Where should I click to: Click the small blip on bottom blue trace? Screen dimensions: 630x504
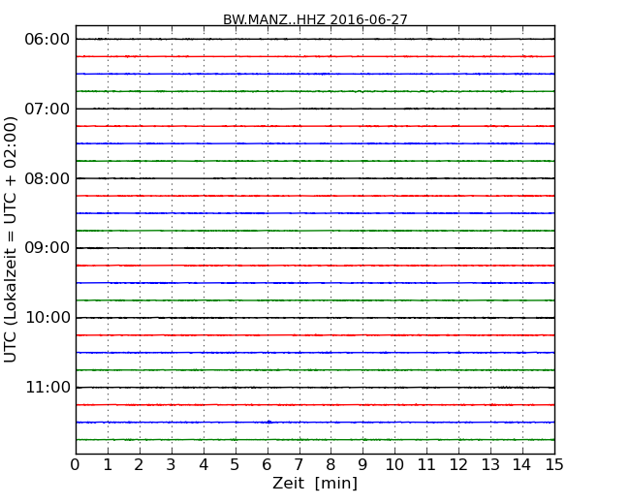(268, 422)
